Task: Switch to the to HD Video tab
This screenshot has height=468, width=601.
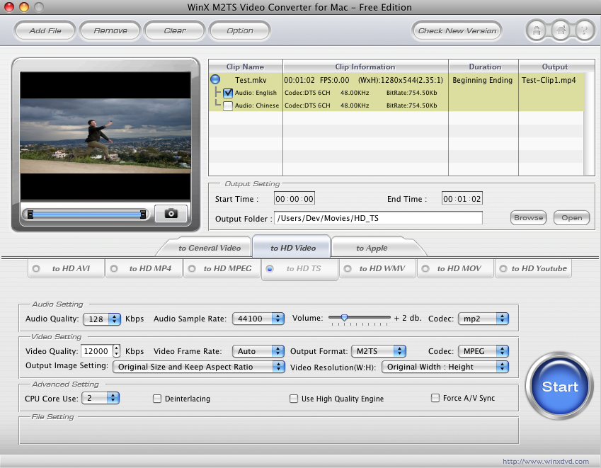Action: pos(293,248)
